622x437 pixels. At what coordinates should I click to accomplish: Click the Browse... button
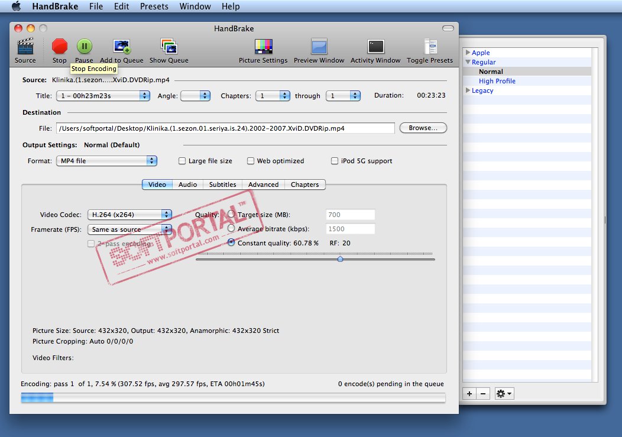coord(423,128)
